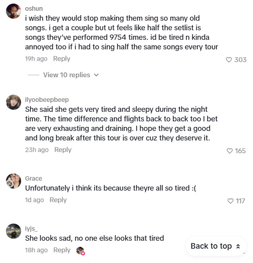
Task: Reply to ilyoobeepbeep's comment
Action: (63, 150)
